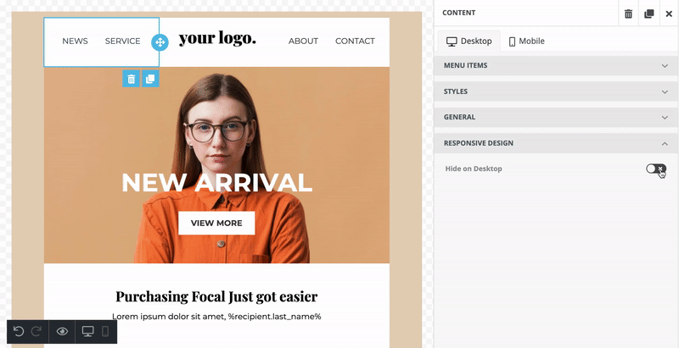This screenshot has width=679, height=348.
Task: Click the duplicate icon in Content panel header
Action: [x=648, y=14]
